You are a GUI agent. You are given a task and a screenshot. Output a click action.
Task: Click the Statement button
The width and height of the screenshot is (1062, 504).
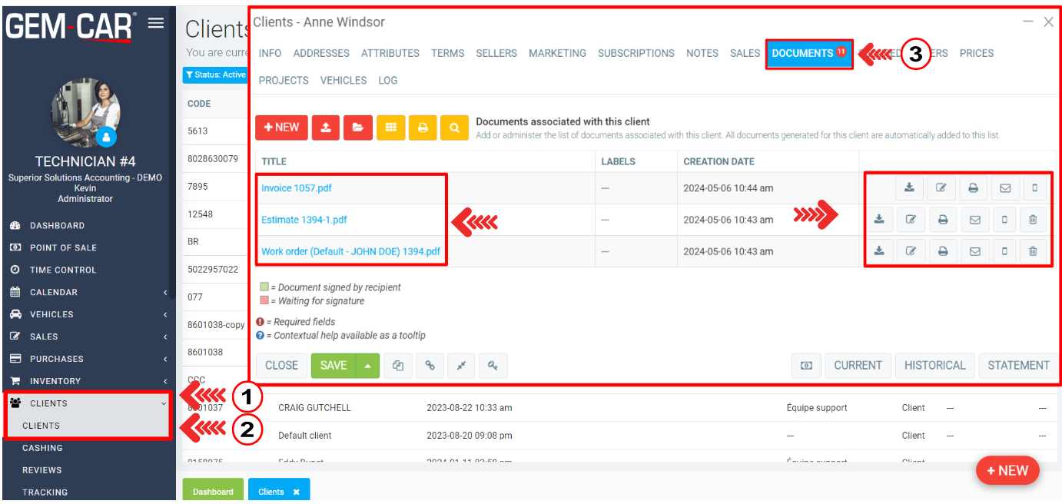(1018, 366)
